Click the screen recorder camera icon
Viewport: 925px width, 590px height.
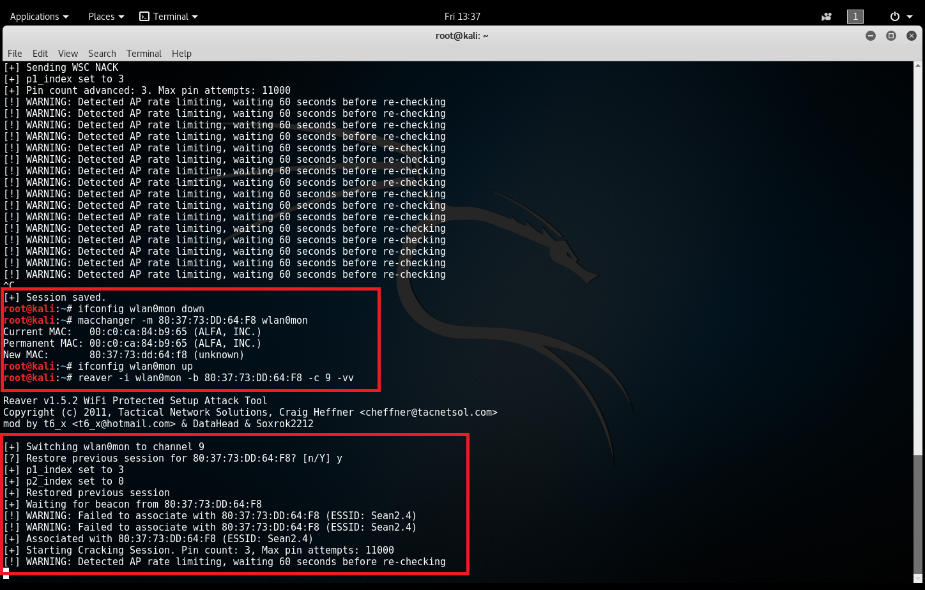(x=827, y=17)
